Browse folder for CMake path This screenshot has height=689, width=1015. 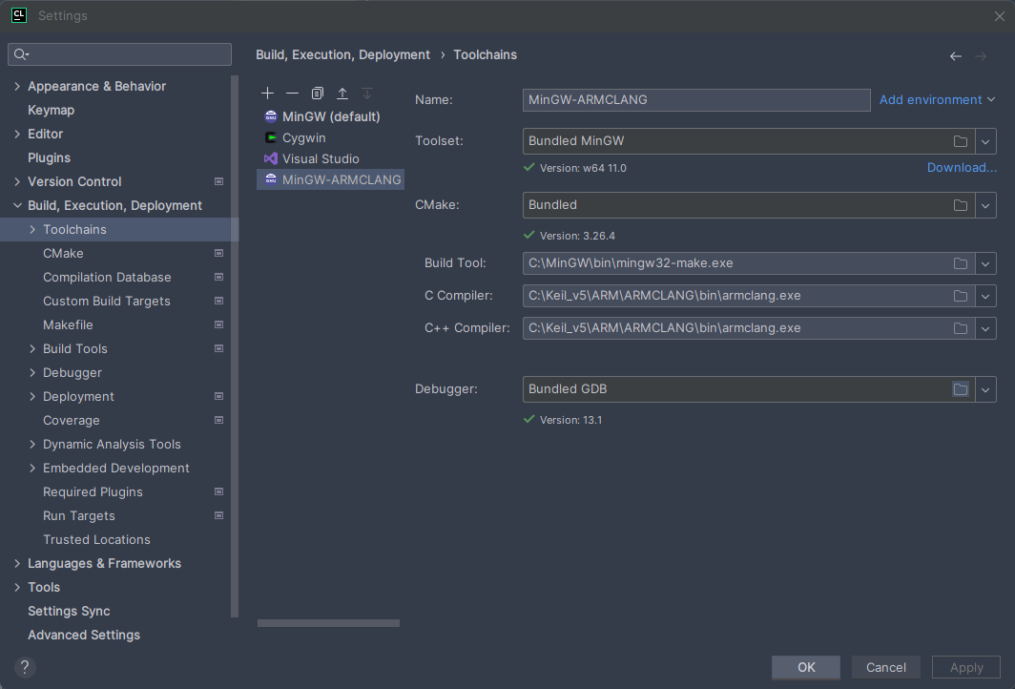[x=961, y=205]
